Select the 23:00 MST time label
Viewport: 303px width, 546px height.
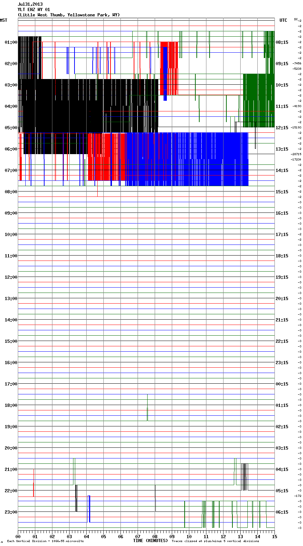pyautogui.click(x=11, y=512)
